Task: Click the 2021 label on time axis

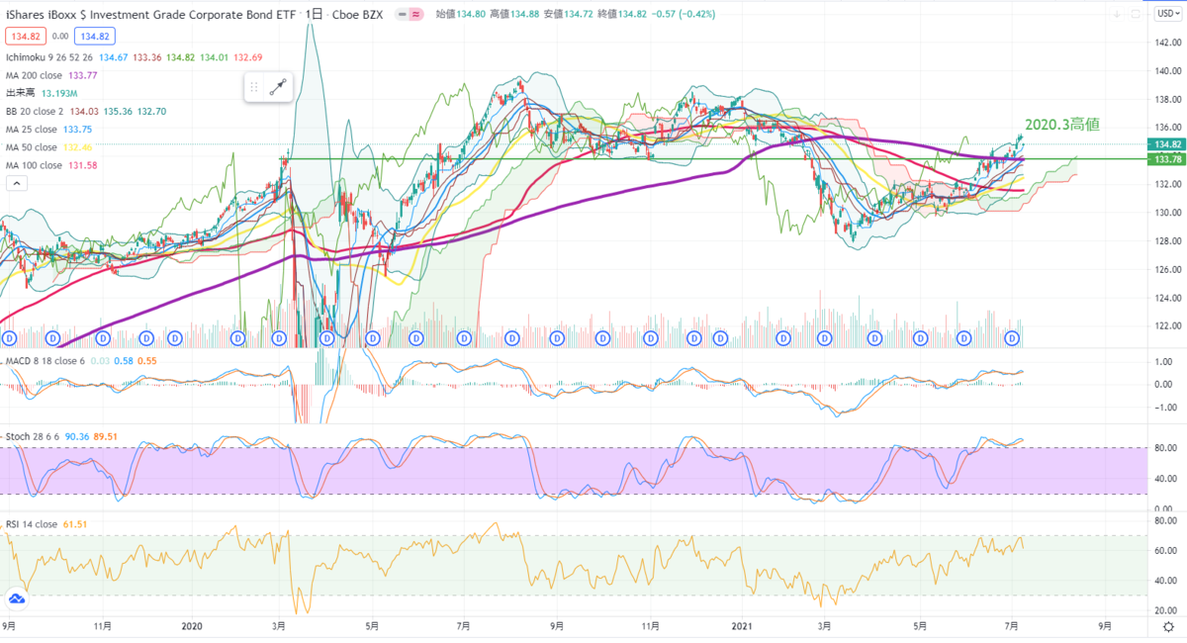Action: (x=743, y=626)
